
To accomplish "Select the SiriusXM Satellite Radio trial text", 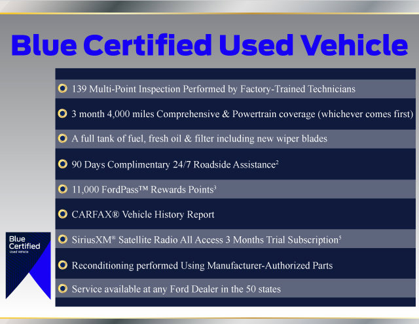I will click(x=206, y=240).
